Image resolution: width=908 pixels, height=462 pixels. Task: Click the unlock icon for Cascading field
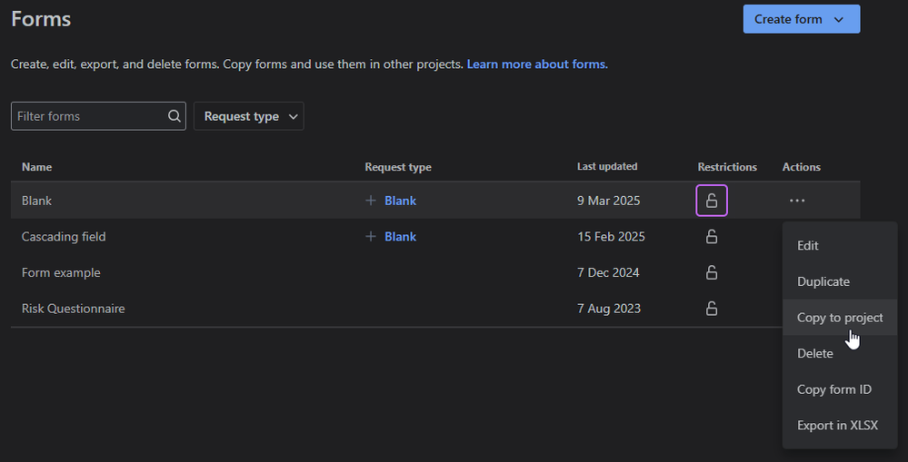[x=712, y=237]
